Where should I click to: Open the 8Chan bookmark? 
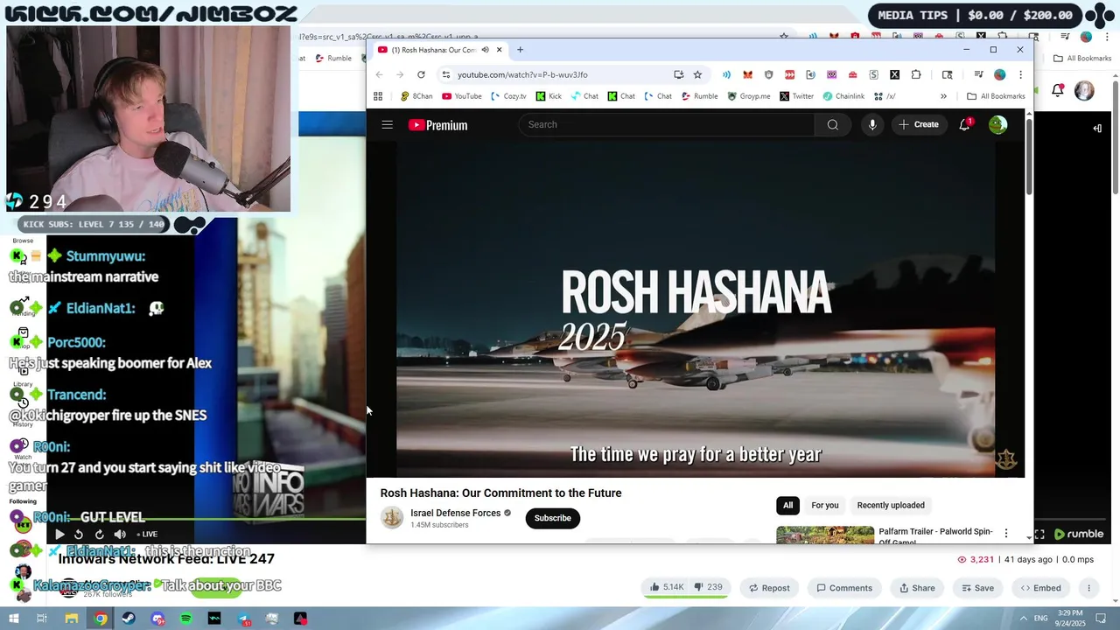click(416, 96)
